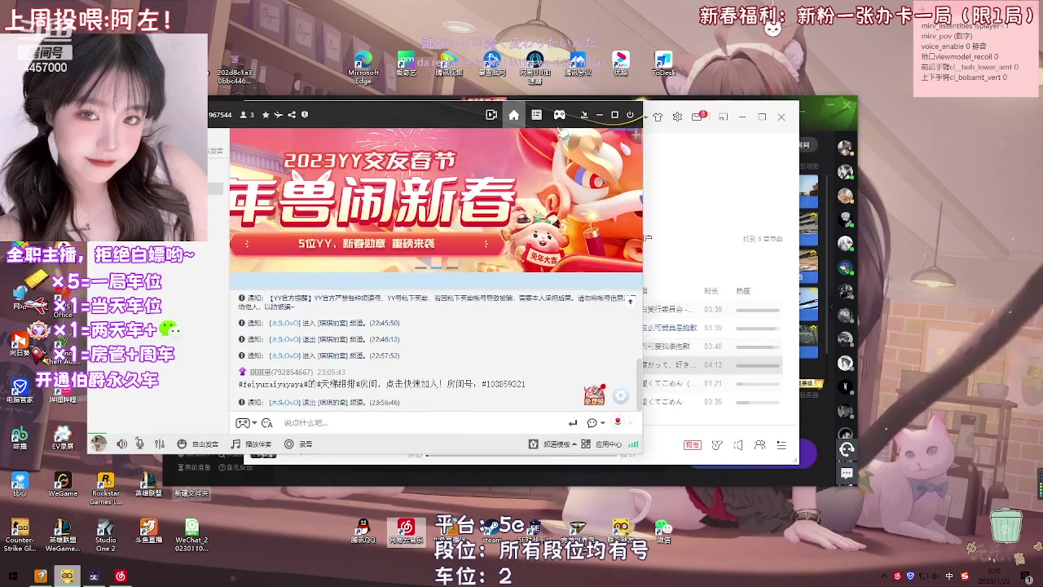
Task: Open the playlist queue icon in music player
Action: point(781,445)
